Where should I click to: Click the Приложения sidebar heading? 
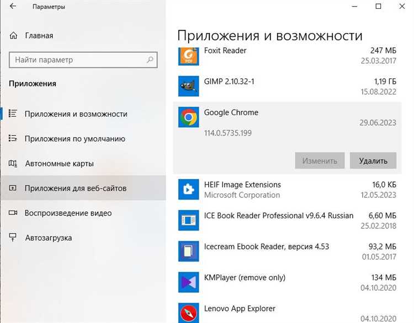[x=33, y=84]
